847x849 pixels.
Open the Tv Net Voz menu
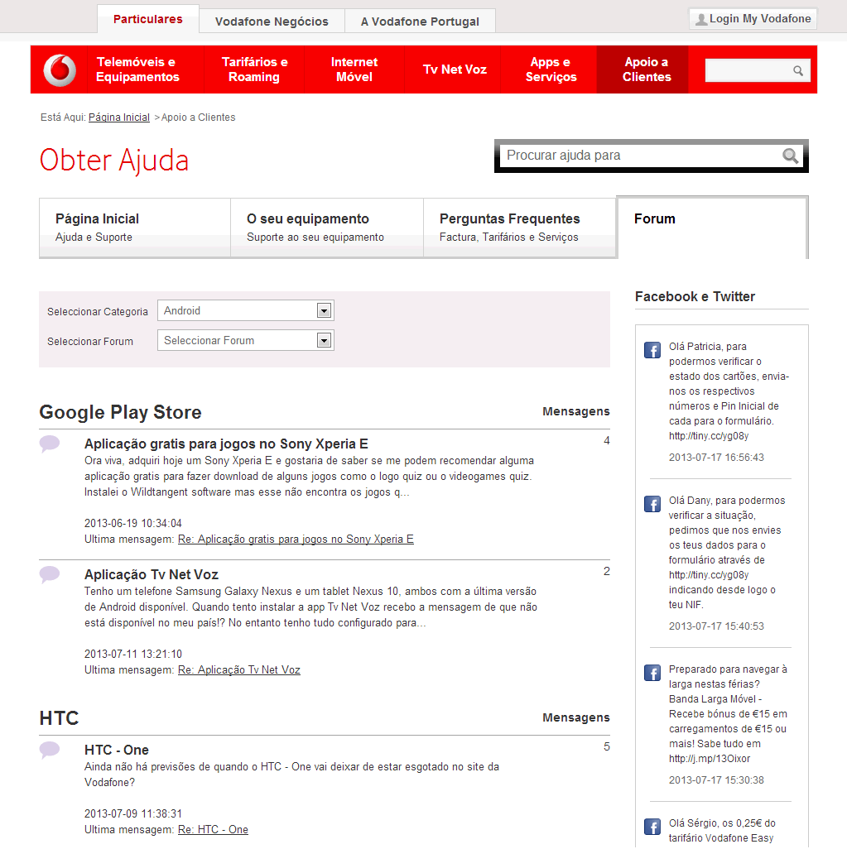coord(453,70)
